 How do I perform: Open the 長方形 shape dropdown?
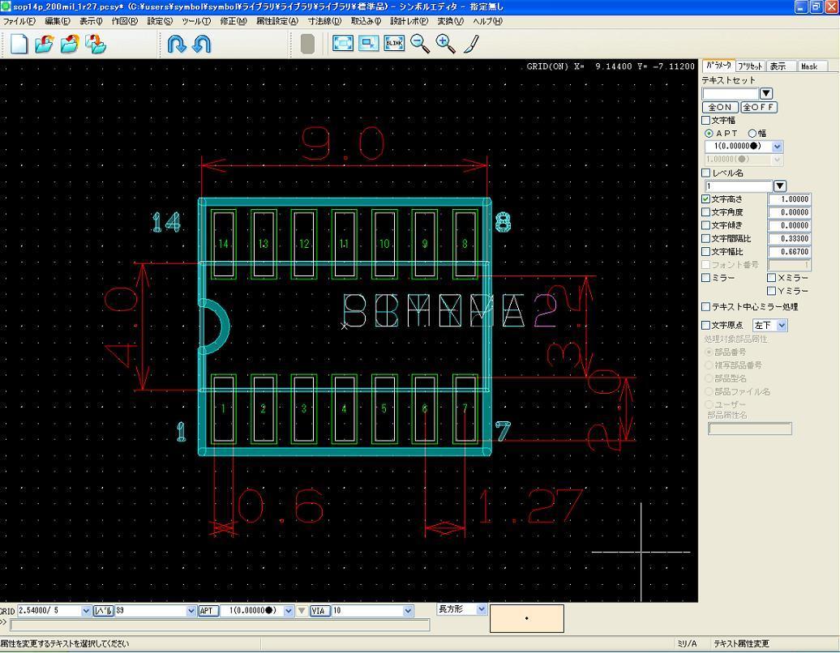point(481,609)
